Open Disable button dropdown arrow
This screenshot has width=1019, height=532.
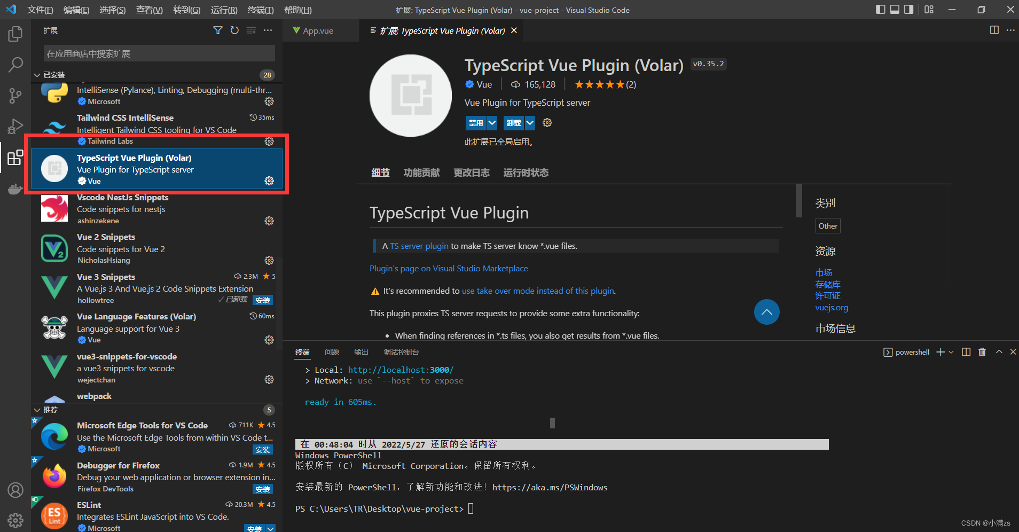pos(492,123)
